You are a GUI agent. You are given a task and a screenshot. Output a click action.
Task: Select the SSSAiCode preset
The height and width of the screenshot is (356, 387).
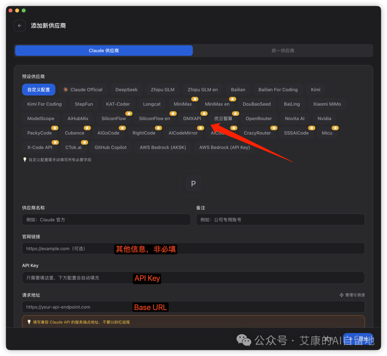[296, 133]
